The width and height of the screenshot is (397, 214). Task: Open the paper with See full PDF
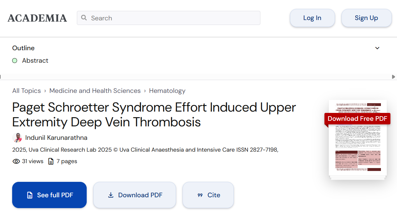pos(49,195)
